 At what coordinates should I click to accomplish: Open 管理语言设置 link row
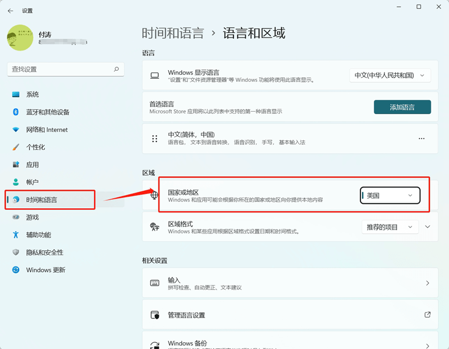(x=290, y=315)
